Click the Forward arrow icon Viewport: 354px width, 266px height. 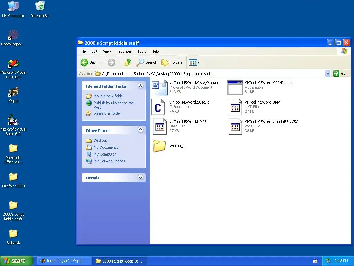(111, 62)
